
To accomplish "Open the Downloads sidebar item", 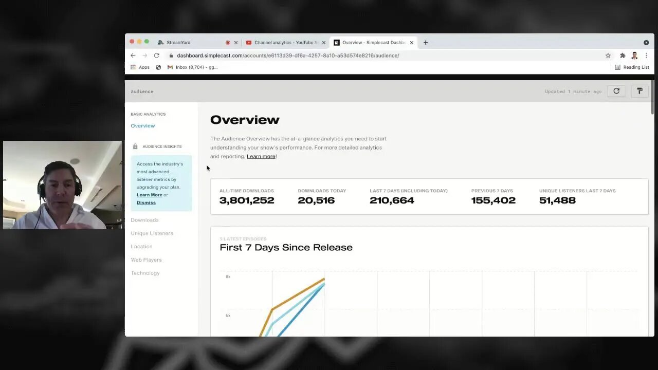I will (x=144, y=220).
